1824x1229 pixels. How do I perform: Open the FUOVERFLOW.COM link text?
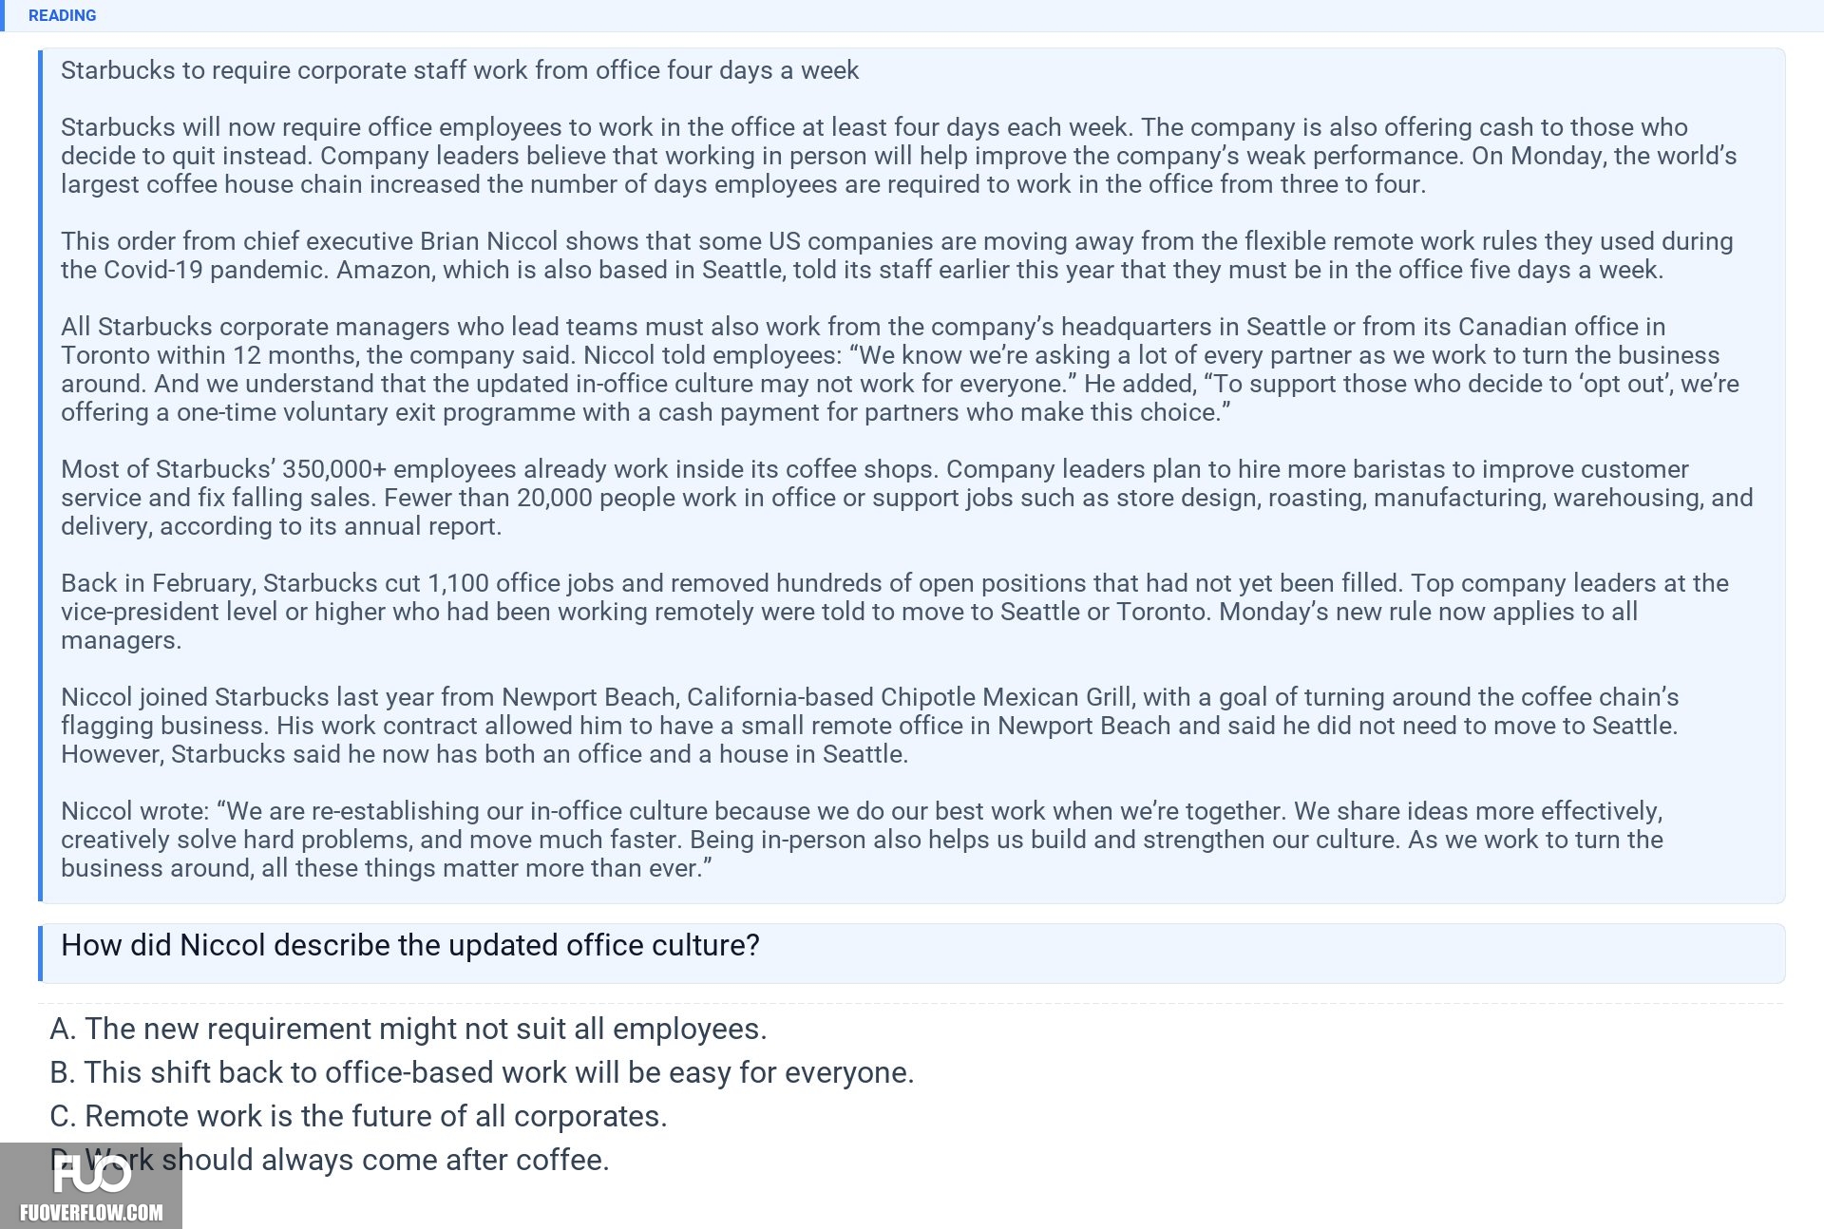point(91,1213)
